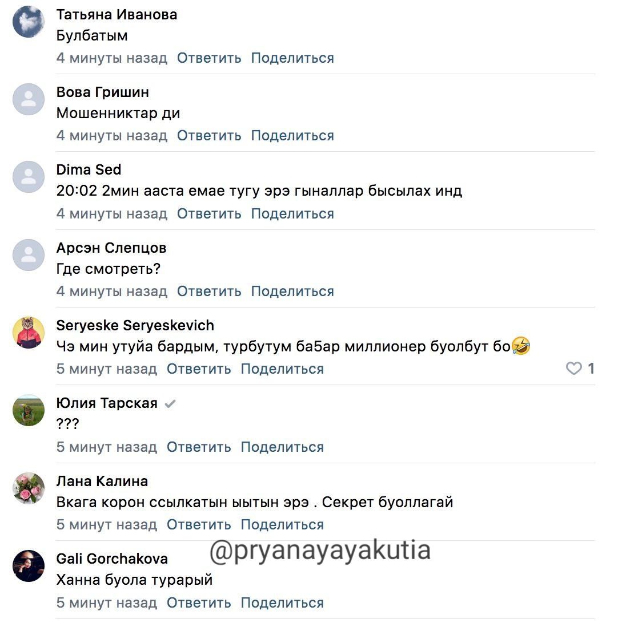The height and width of the screenshot is (623, 618).
Task: Open Gali Gorchakova's avatar
Action: [x=29, y=565]
